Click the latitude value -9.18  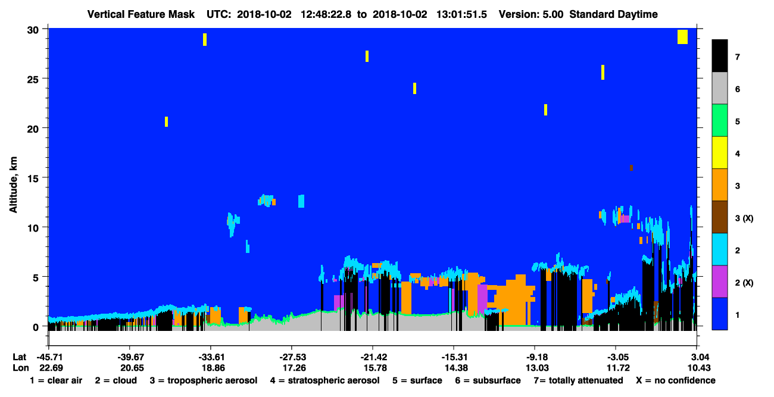(x=535, y=357)
